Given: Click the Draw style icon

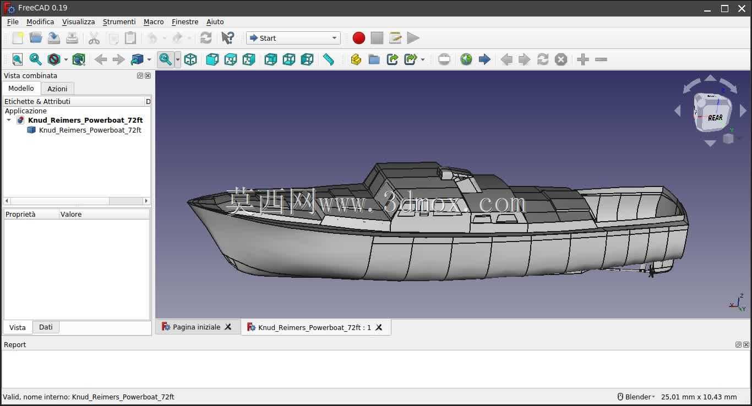Looking at the screenshot, I should [54, 59].
